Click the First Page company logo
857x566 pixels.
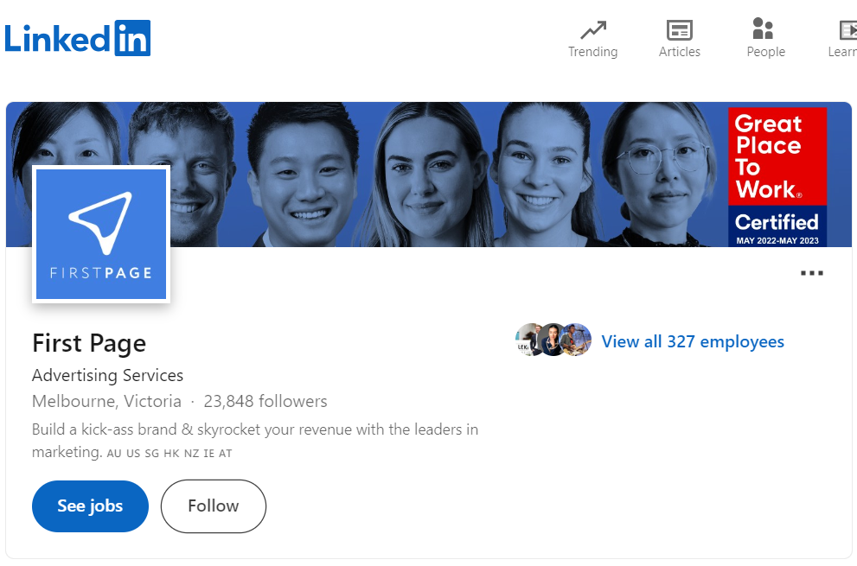[x=101, y=234]
